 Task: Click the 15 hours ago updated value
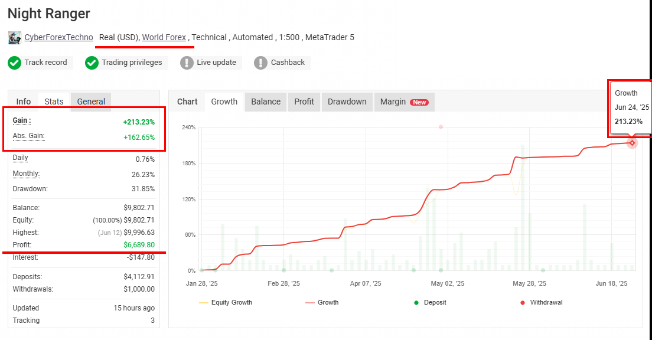[134, 308]
